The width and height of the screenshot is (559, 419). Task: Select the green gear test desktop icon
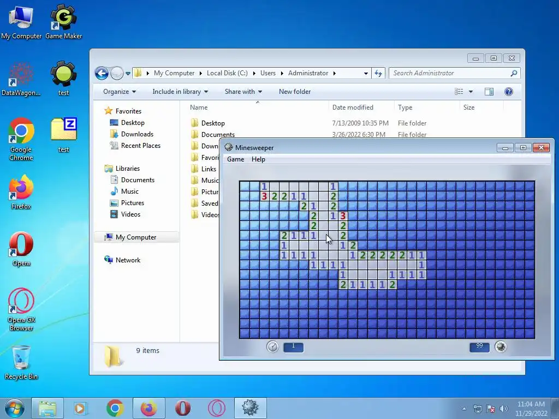pyautogui.click(x=63, y=79)
